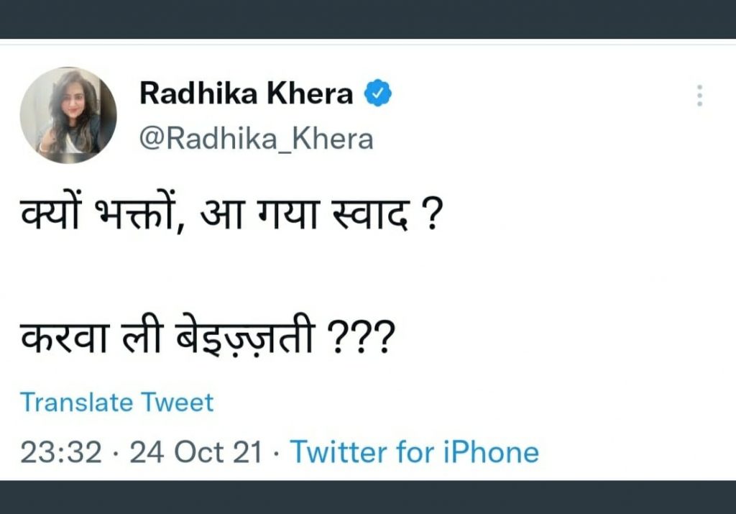Click the @Radhika_Khera handle
Image resolution: width=736 pixels, height=514 pixels.
[256, 139]
